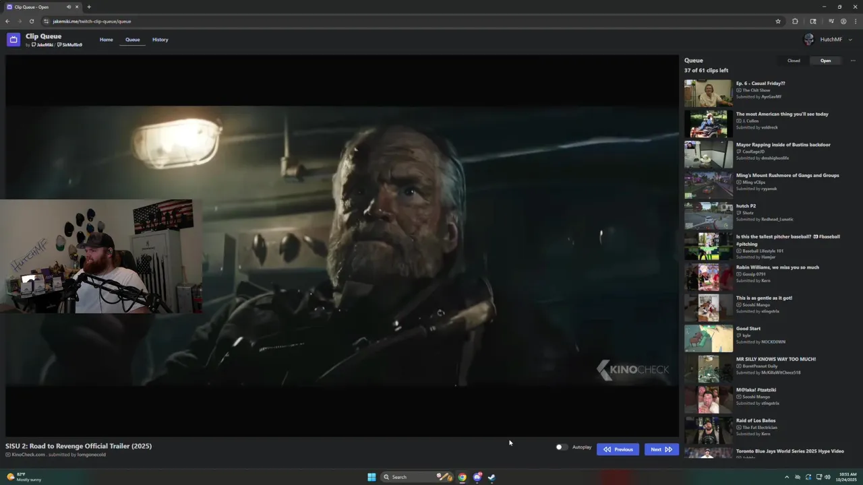Image resolution: width=863 pixels, height=485 pixels.
Task: Open SirMuffin9 Twitch link
Action: tap(69, 45)
